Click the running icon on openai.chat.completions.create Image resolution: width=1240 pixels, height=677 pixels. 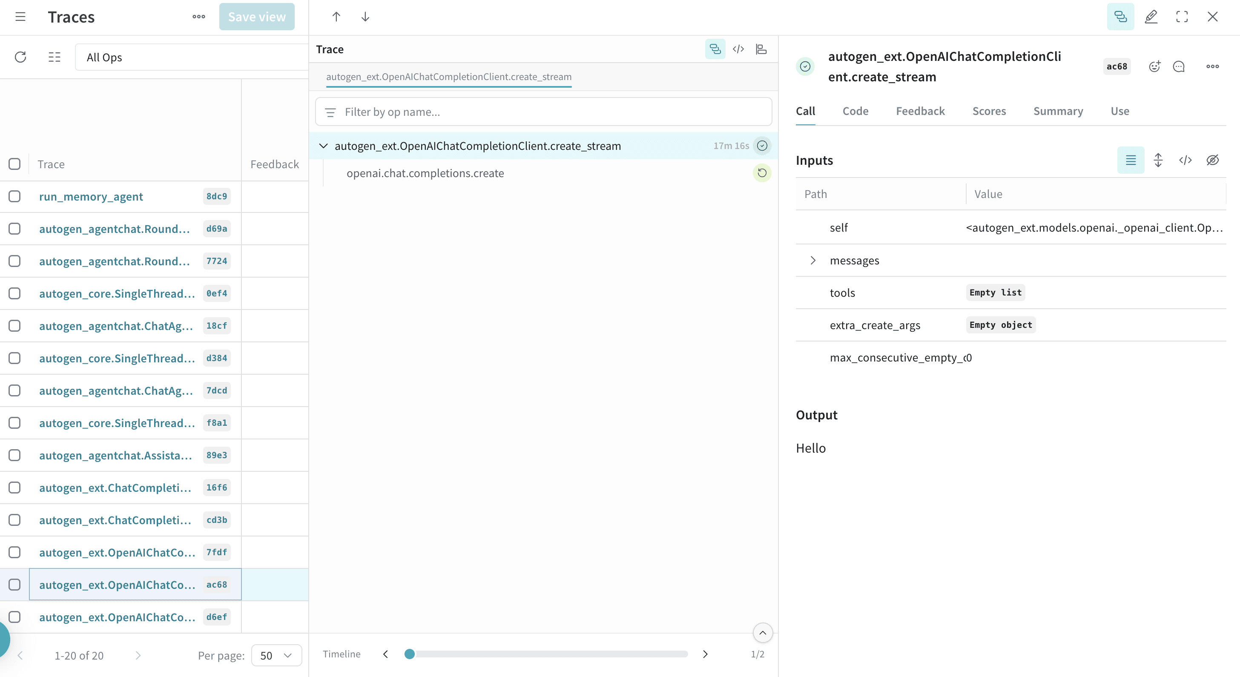tap(762, 173)
